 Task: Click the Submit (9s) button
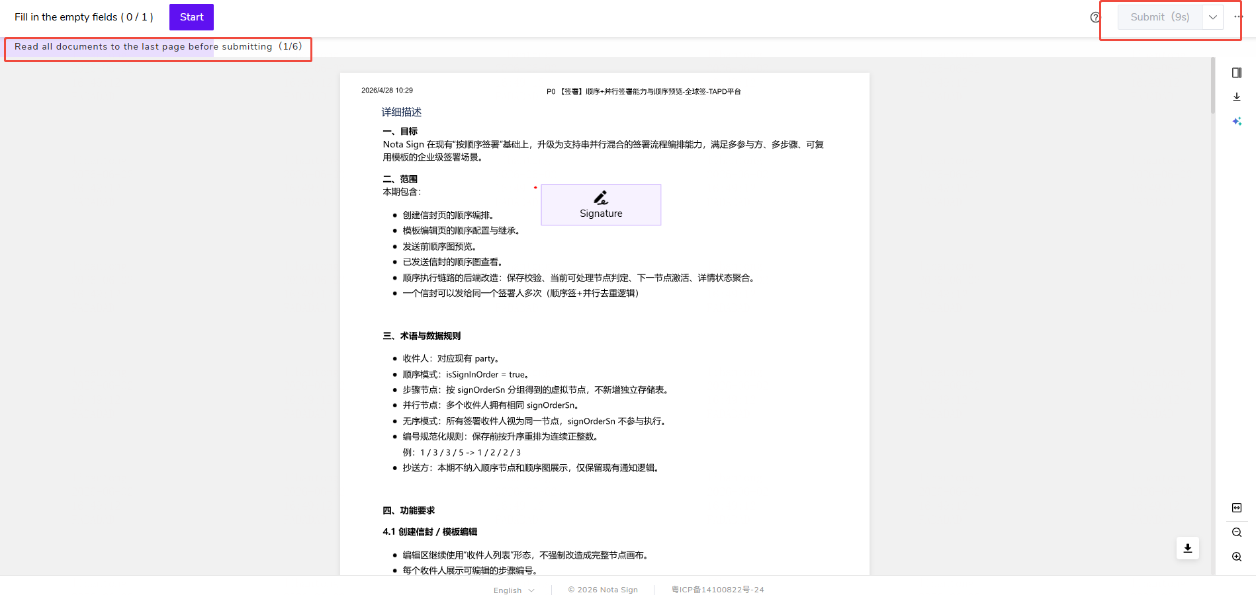click(1159, 17)
